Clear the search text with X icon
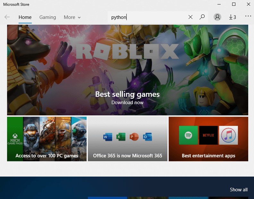This screenshot has height=199, width=254. pyautogui.click(x=190, y=17)
